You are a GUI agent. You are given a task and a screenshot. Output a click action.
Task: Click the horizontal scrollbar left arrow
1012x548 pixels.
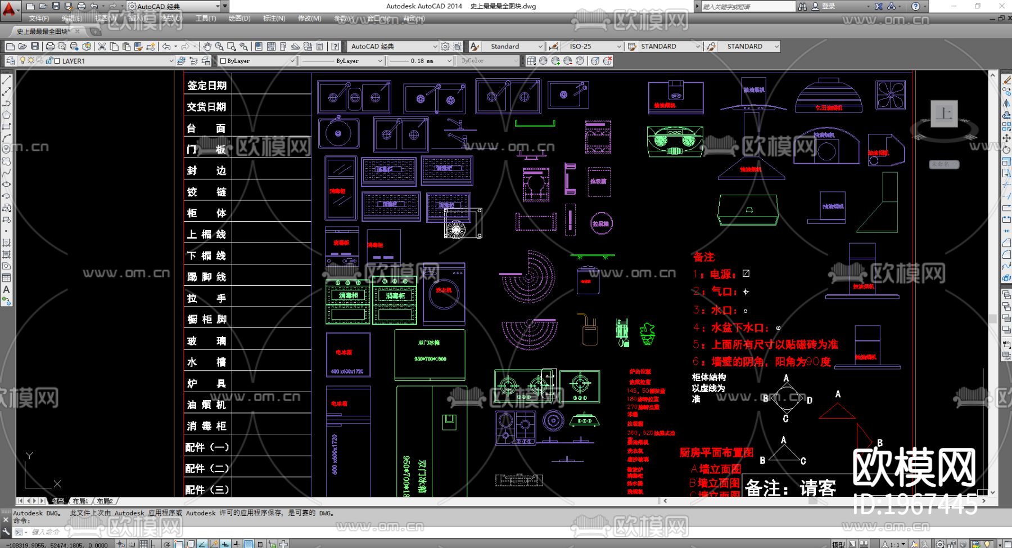click(666, 501)
